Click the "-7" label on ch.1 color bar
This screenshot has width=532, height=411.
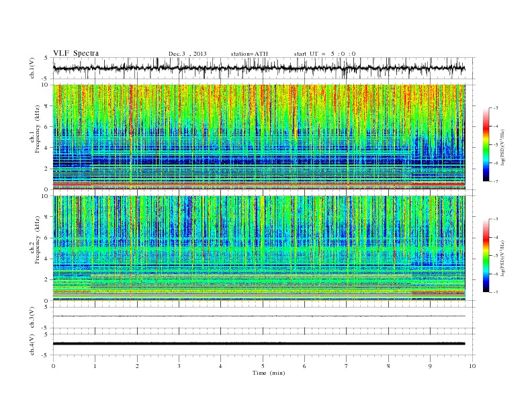coord(496,181)
